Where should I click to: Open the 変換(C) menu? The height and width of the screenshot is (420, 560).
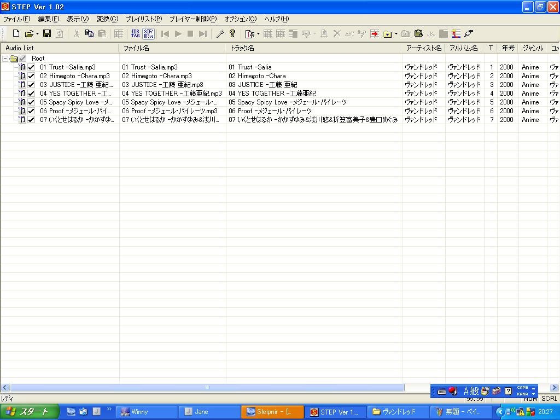tap(107, 19)
